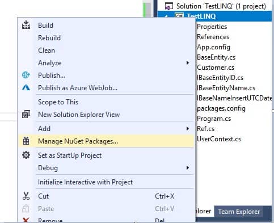Image resolution: width=274 pixels, height=223 pixels.
Task: Expand the Debug submenu arrow
Action: 187,167
